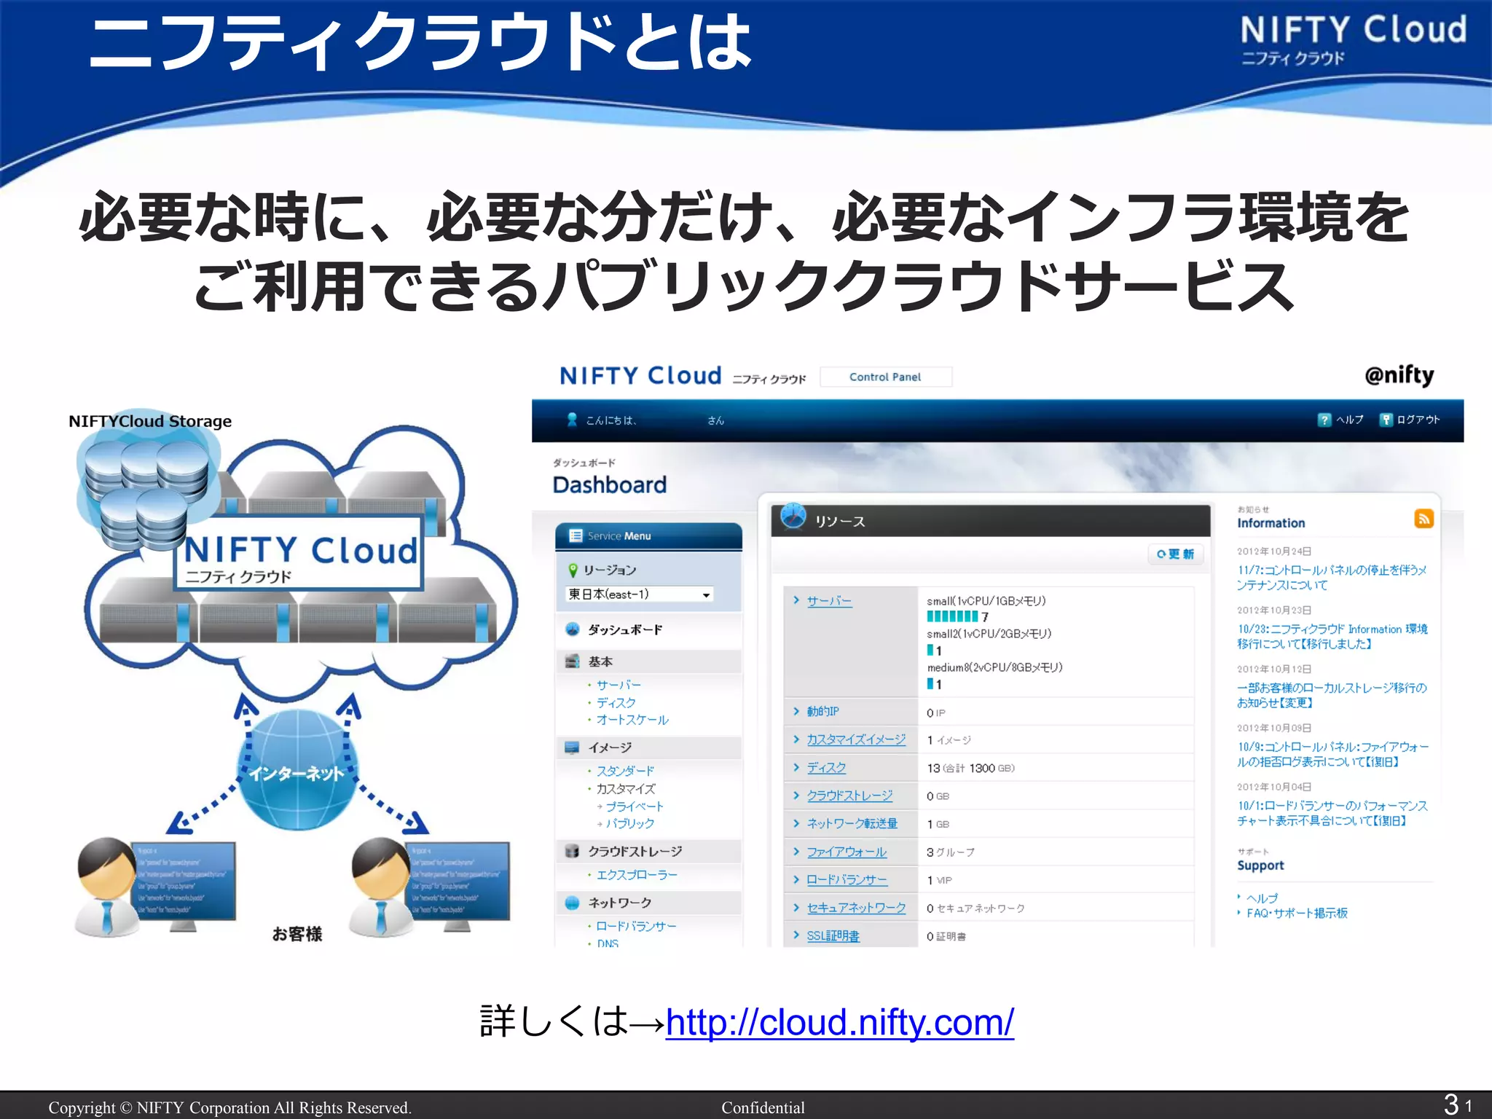Screen dimensions: 1492x1119
Task: Click the user avatar icon by こんにちは
Action: (x=573, y=420)
